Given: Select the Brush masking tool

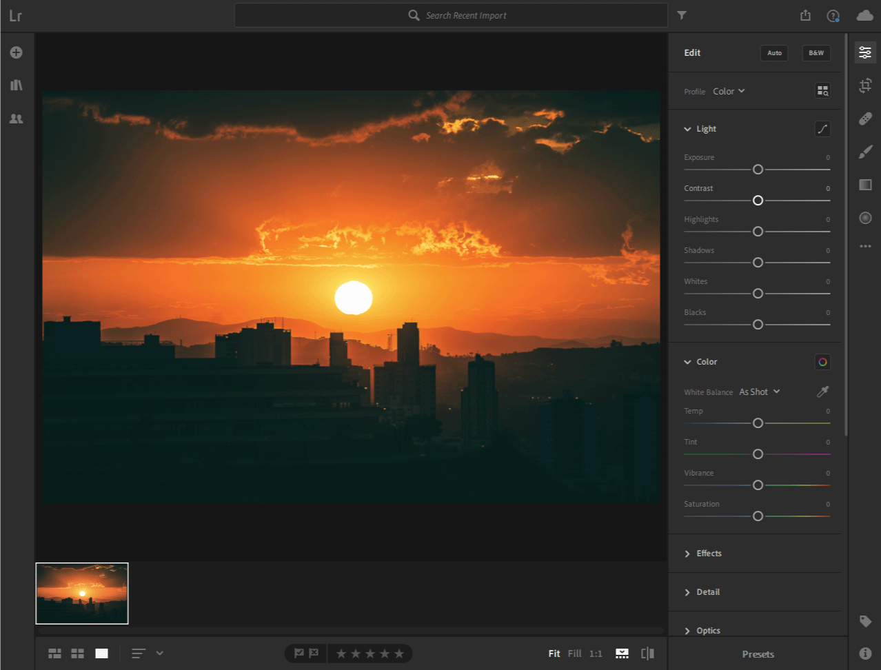Looking at the screenshot, I should 865,152.
